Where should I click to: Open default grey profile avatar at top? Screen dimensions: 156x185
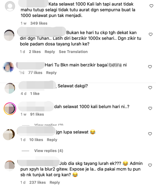(x=10, y=6)
